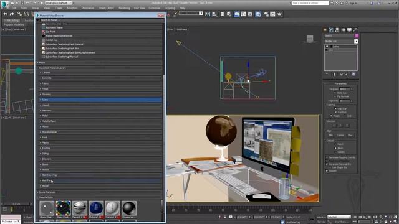Open the Display command panel tab

coord(349,30)
